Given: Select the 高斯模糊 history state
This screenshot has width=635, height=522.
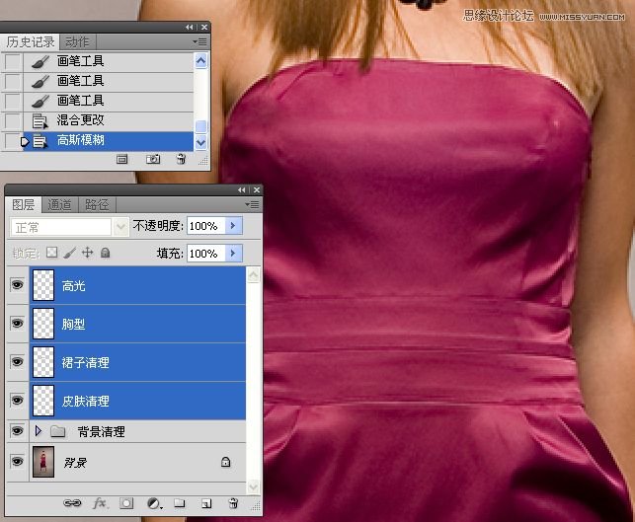Looking at the screenshot, I should pyautogui.click(x=108, y=141).
